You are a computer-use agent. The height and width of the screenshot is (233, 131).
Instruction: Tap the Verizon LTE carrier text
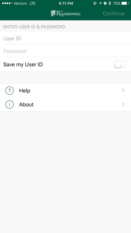coord(25,3)
